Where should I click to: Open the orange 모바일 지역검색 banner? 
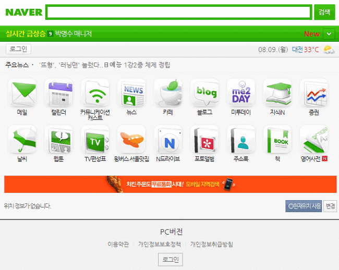[x=171, y=184]
